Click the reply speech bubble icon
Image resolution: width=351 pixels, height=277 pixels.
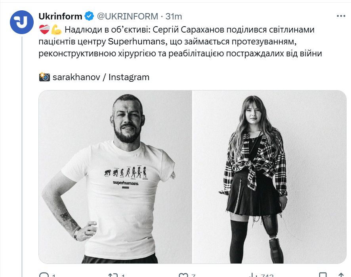tap(44, 275)
